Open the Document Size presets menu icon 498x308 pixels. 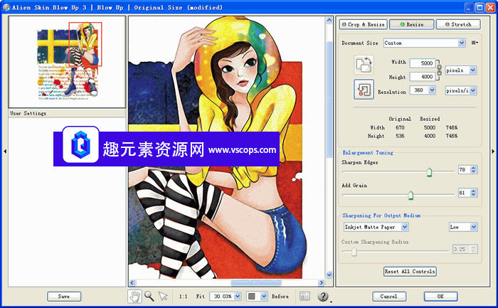(x=475, y=43)
